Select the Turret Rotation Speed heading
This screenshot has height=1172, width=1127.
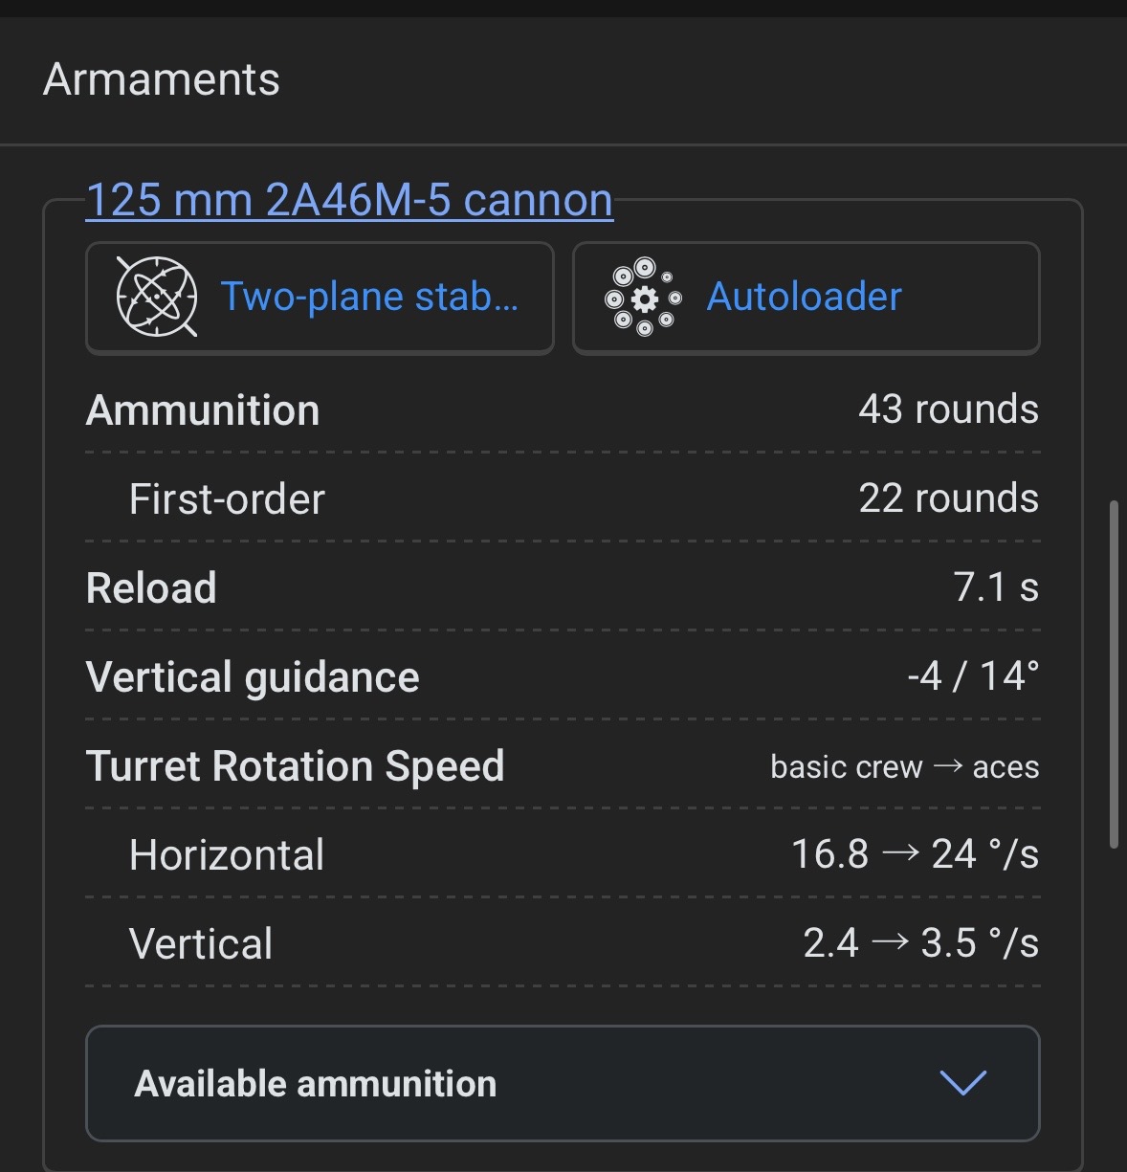[x=295, y=766]
